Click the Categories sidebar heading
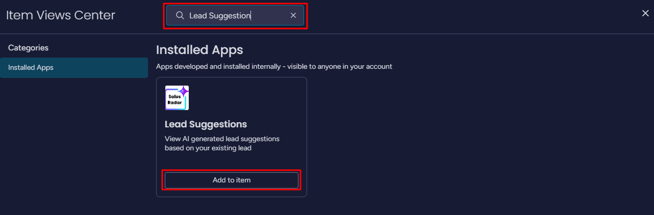 point(28,48)
